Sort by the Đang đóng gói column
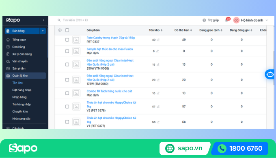 (x=241, y=30)
